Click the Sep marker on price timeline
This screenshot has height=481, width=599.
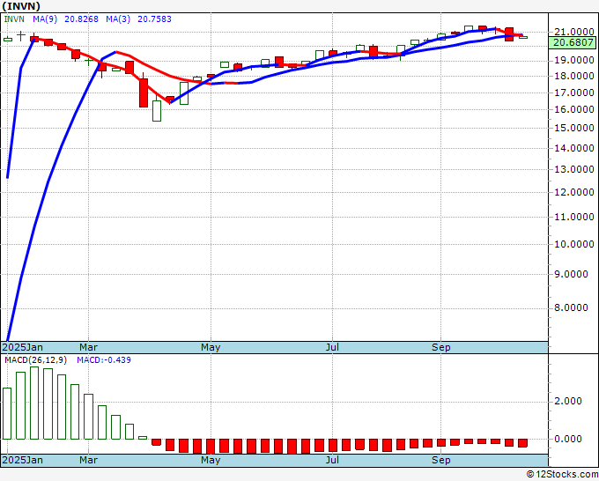(440, 347)
